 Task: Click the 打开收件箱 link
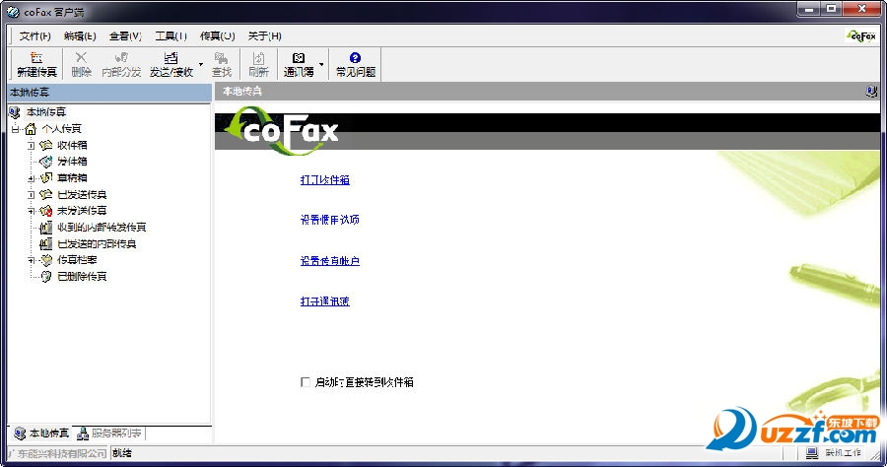point(324,179)
